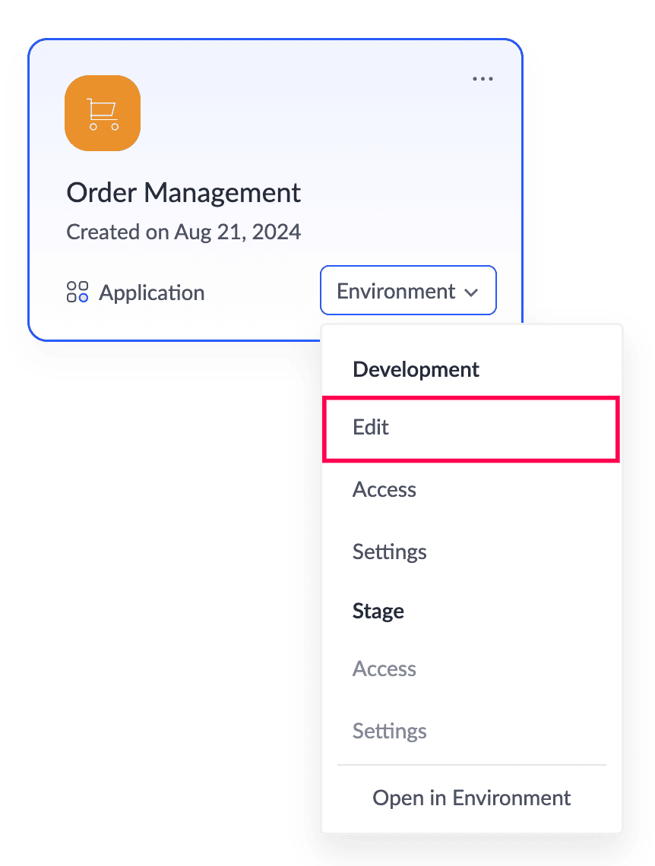Click the Application label text
The image size is (655, 866).
point(151,292)
